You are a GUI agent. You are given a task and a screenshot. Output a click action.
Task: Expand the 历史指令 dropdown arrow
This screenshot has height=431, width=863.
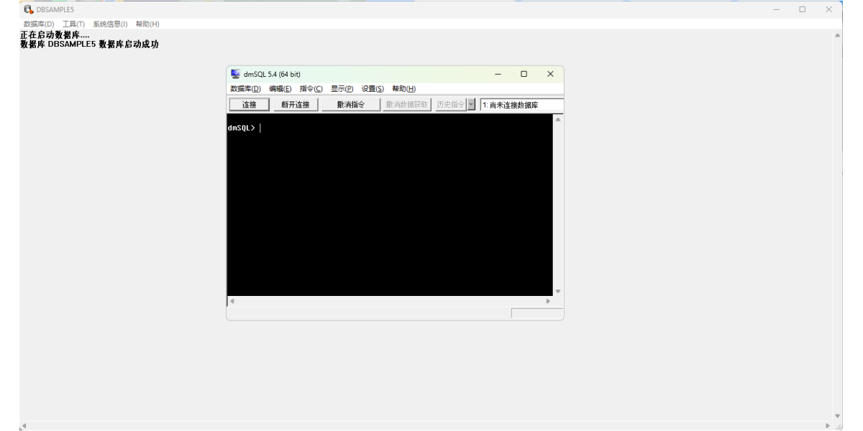click(472, 105)
